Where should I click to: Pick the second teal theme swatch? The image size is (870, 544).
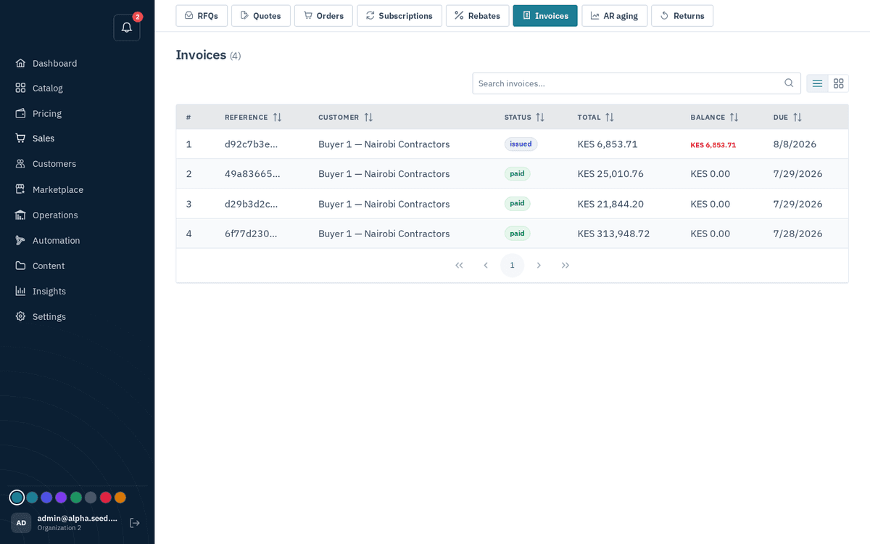[x=32, y=498]
